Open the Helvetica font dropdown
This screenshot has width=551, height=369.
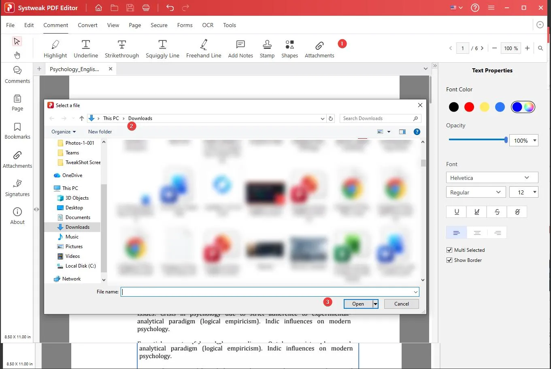pyautogui.click(x=491, y=177)
